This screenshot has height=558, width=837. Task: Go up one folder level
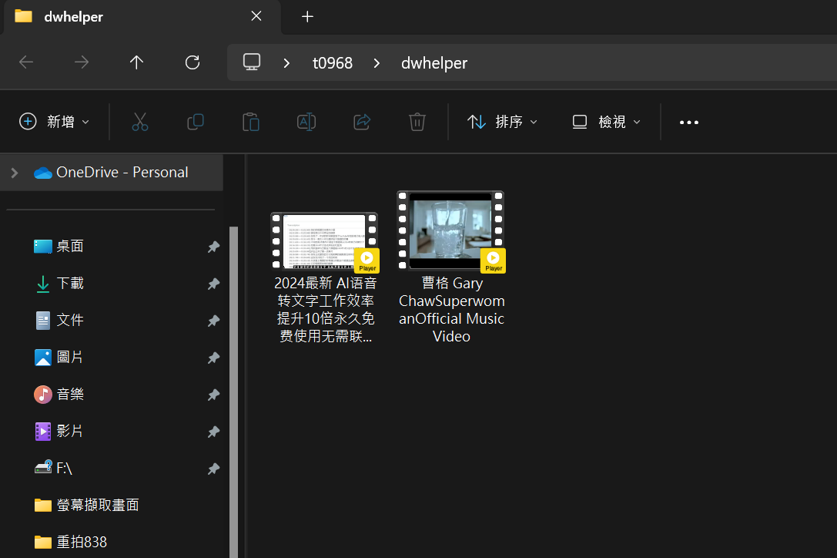[x=136, y=62]
